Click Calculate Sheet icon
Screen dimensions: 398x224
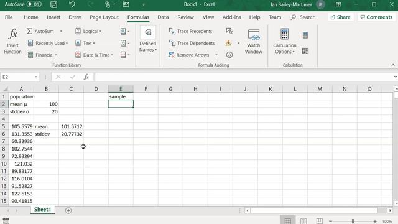[305, 51]
